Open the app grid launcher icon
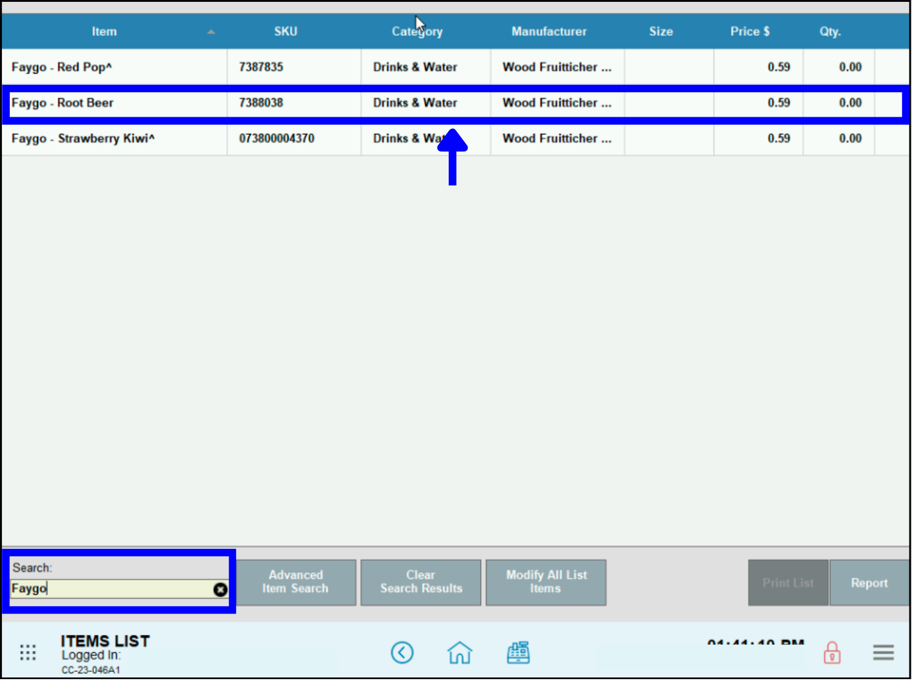The height and width of the screenshot is (681, 912). pos(28,652)
